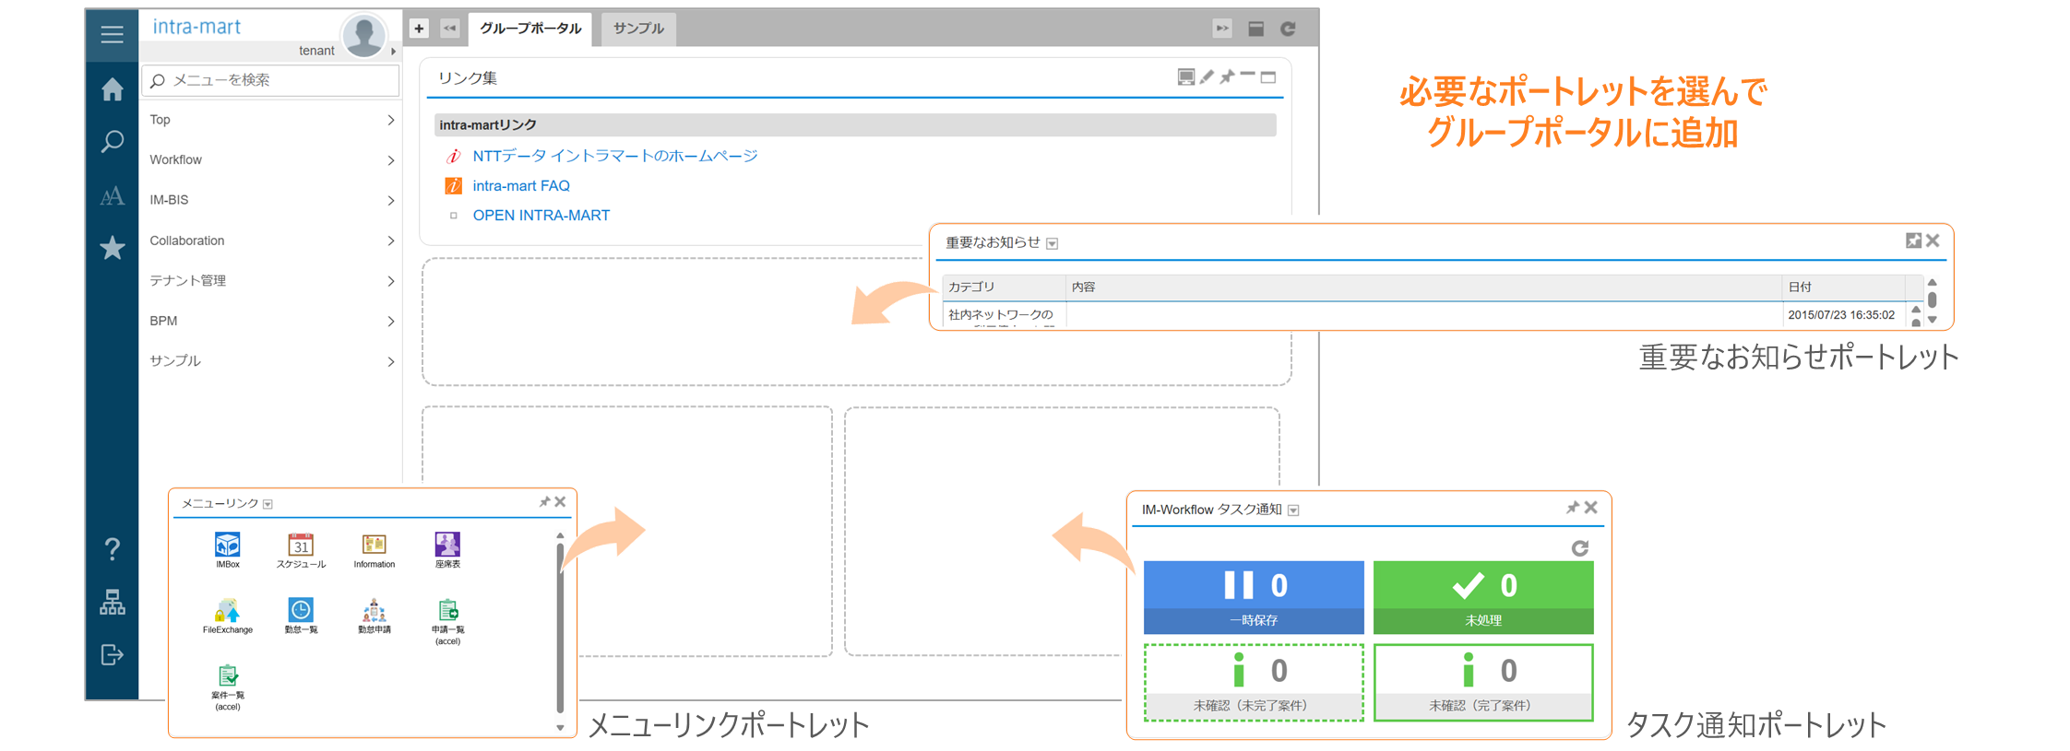Click the monitor icon in リンク集 header

[x=1186, y=77]
